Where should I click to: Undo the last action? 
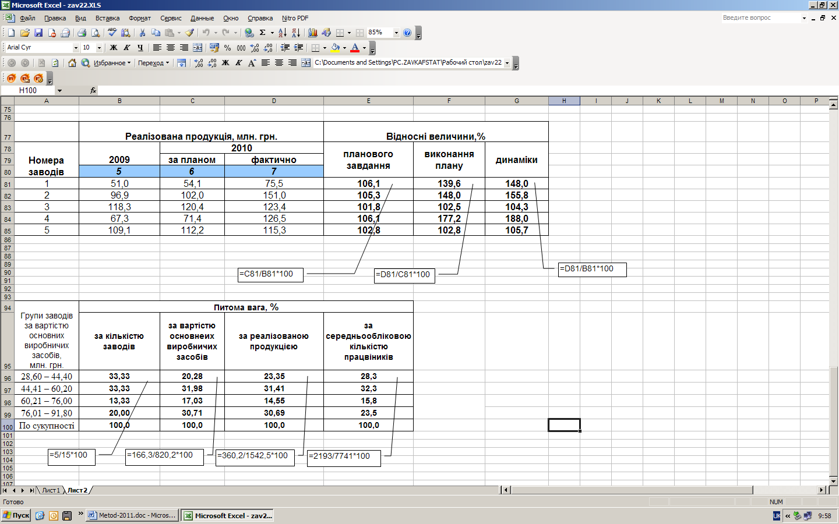(x=206, y=33)
